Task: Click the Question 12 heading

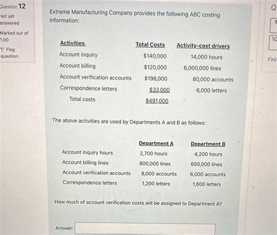Action: pos(13,6)
